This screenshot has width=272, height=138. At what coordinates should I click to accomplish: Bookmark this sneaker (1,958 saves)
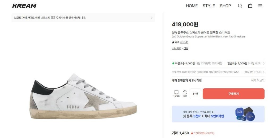pyautogui.click(x=176, y=92)
